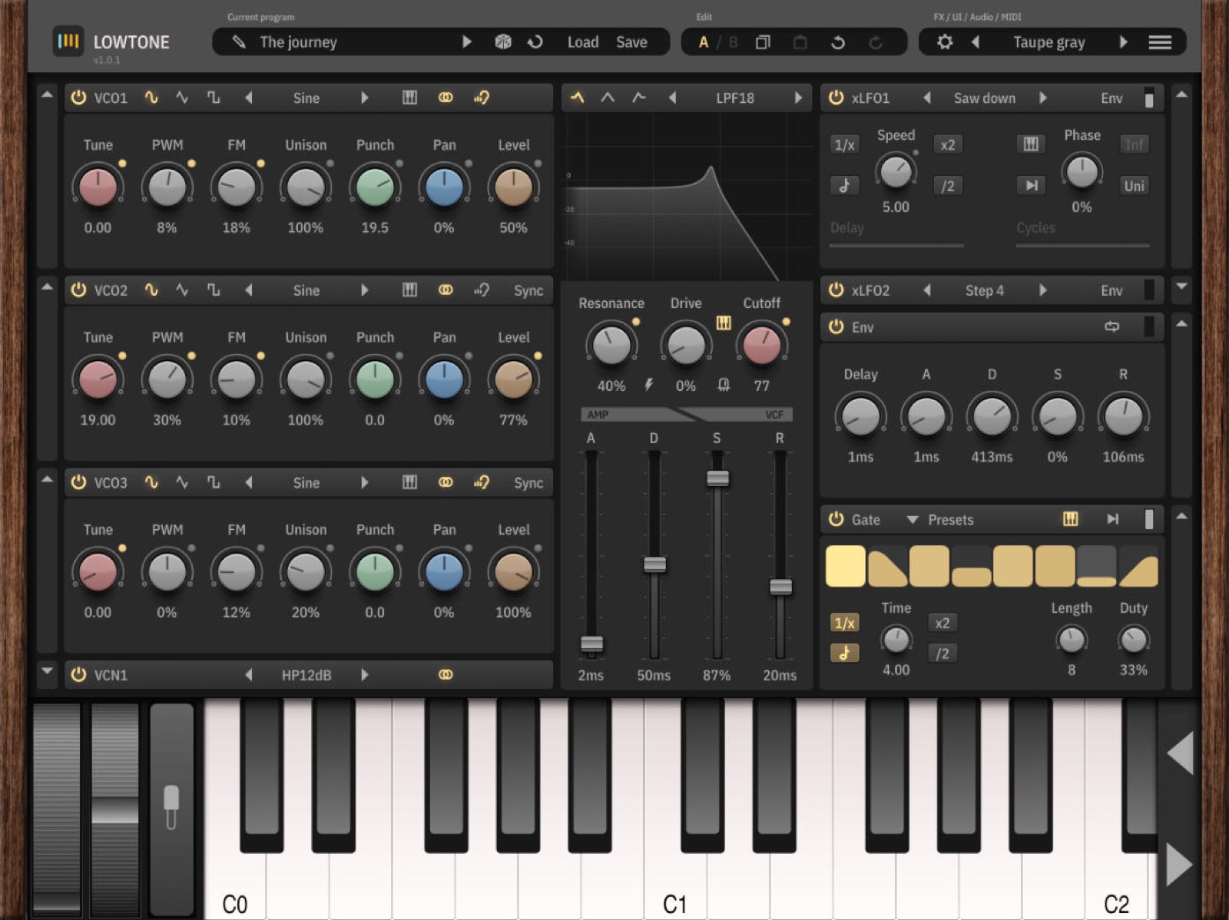Switch to edit slot B

tap(733, 42)
